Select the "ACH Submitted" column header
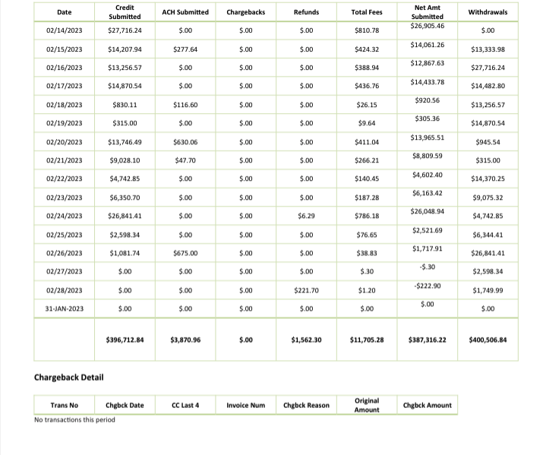This screenshot has width=546, height=455. point(185,12)
